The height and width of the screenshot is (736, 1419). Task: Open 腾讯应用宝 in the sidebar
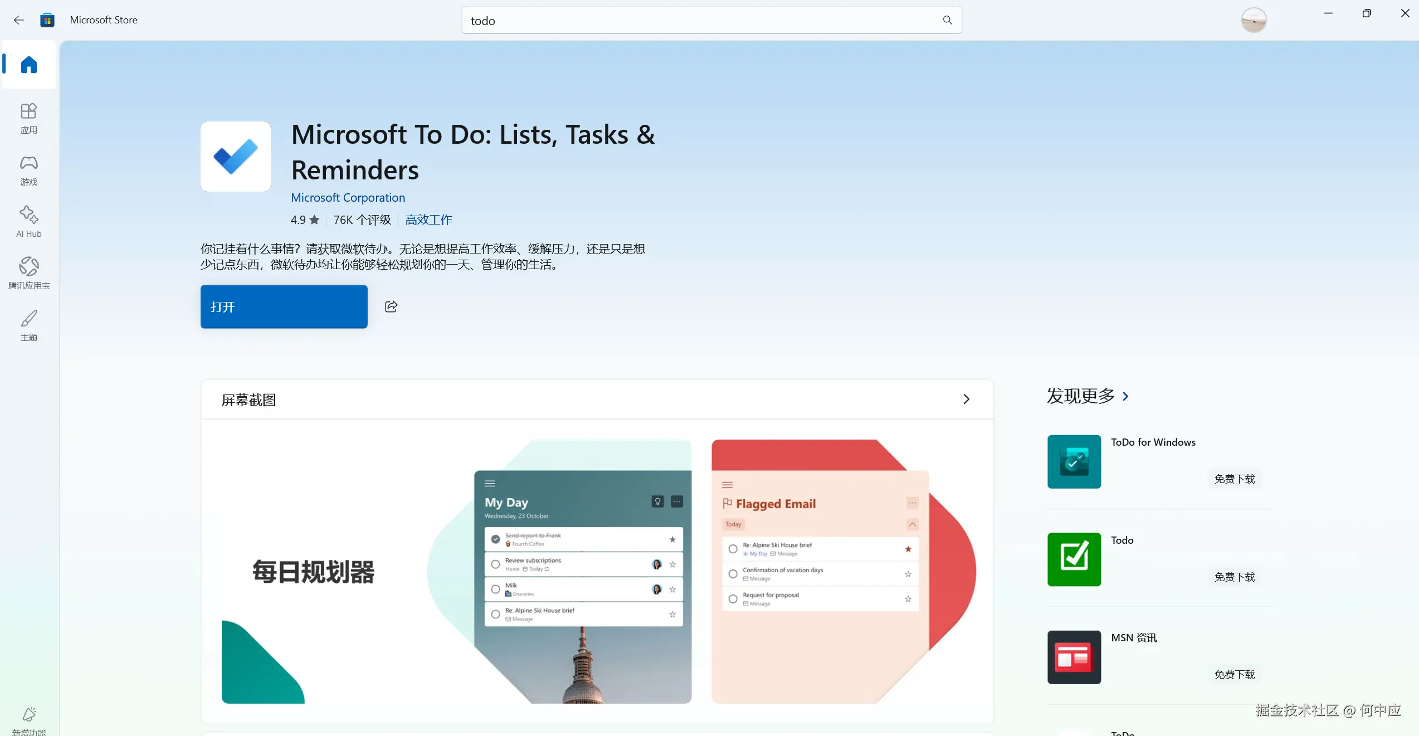point(29,273)
